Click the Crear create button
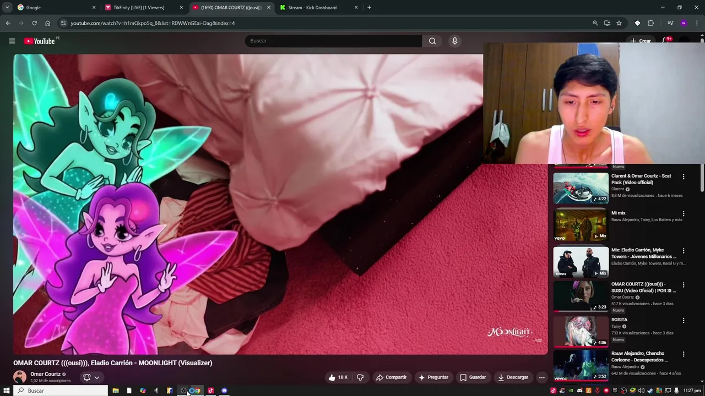This screenshot has height=396, width=705. point(641,41)
